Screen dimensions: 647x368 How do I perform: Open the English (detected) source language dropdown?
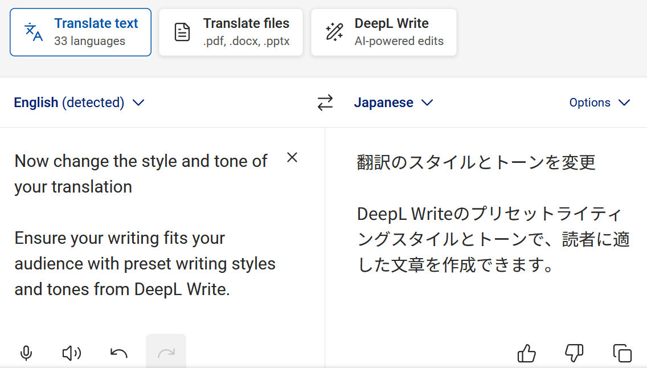tap(79, 103)
